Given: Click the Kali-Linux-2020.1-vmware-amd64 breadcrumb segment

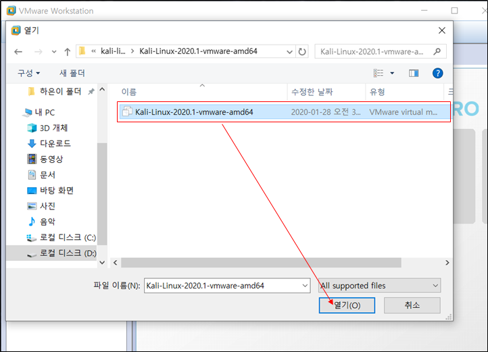Looking at the screenshot, I should pos(198,51).
